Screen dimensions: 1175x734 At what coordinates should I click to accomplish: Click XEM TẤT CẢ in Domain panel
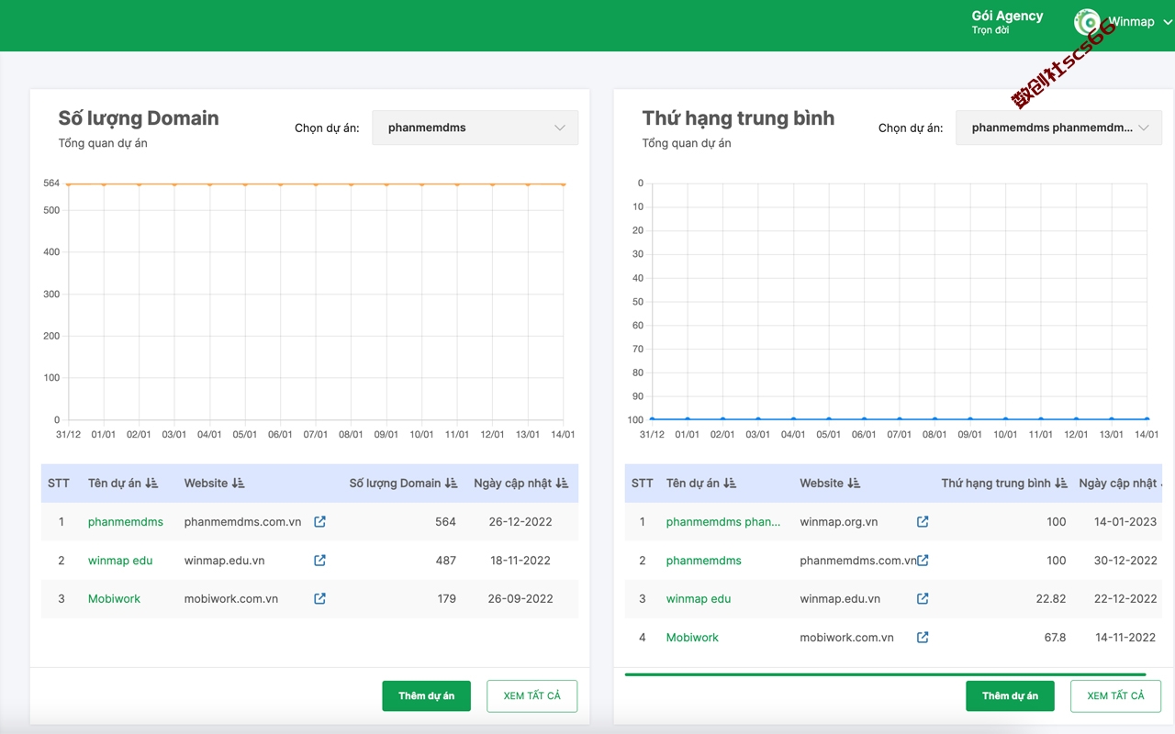532,696
